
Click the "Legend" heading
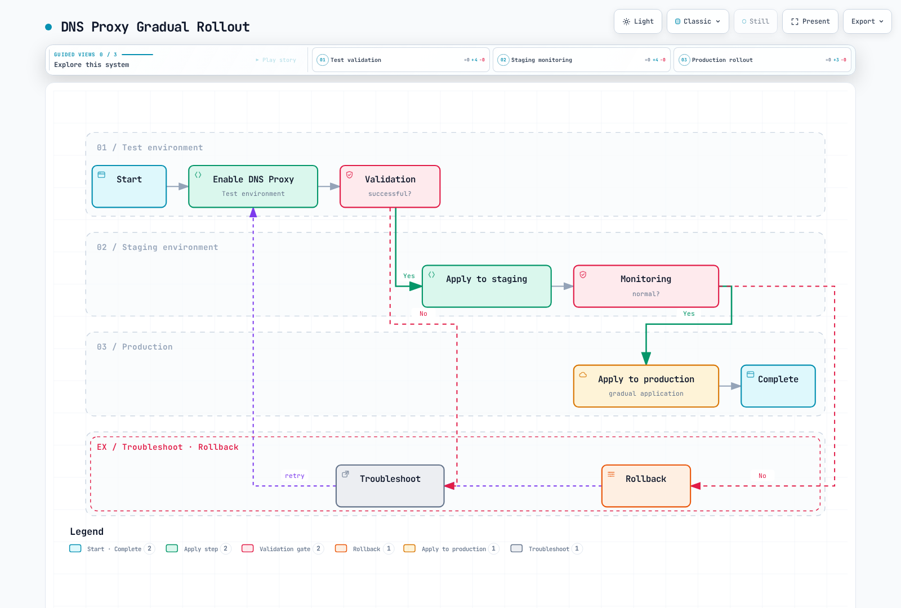point(87,531)
